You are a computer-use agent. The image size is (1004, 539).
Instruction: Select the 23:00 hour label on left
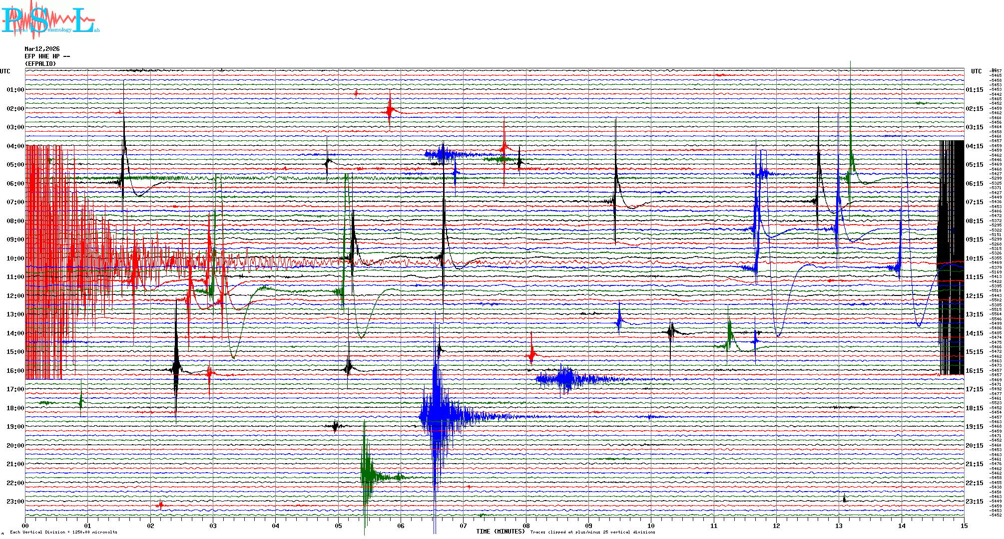pyautogui.click(x=15, y=502)
